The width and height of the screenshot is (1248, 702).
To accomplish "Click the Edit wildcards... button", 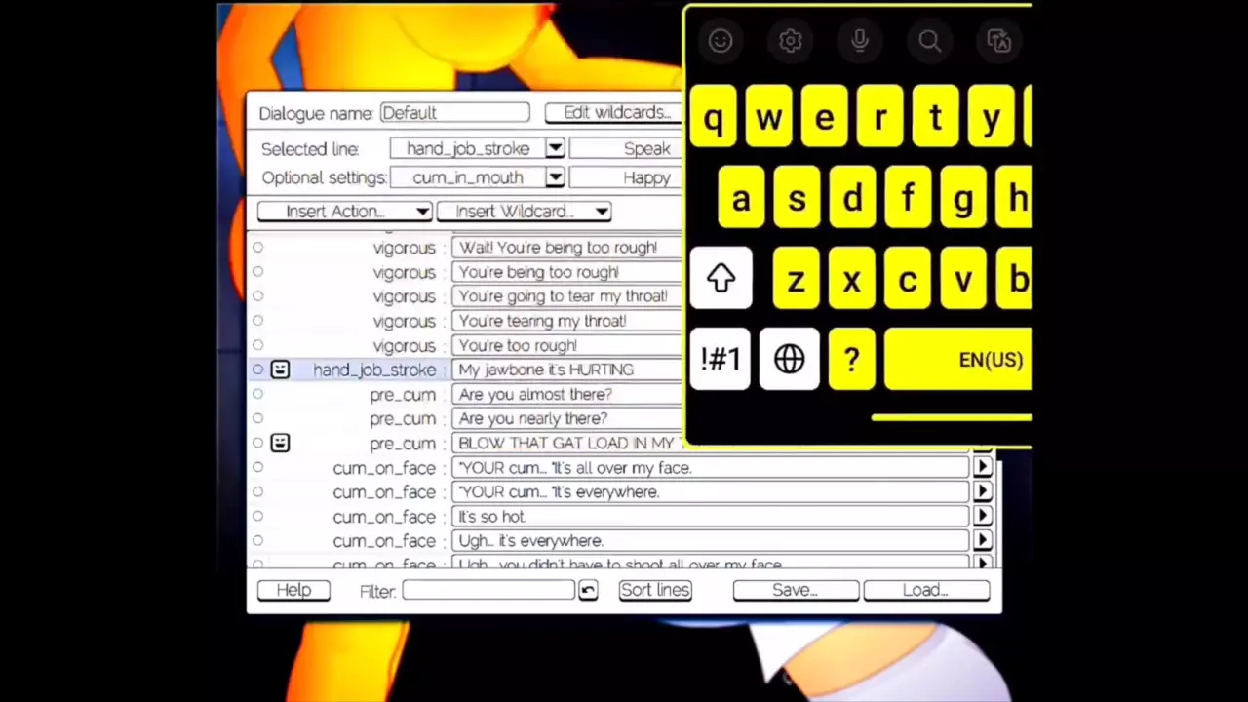I will point(616,113).
